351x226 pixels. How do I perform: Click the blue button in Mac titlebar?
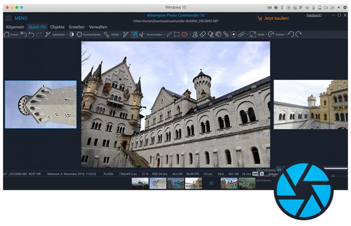(x=21, y=7)
